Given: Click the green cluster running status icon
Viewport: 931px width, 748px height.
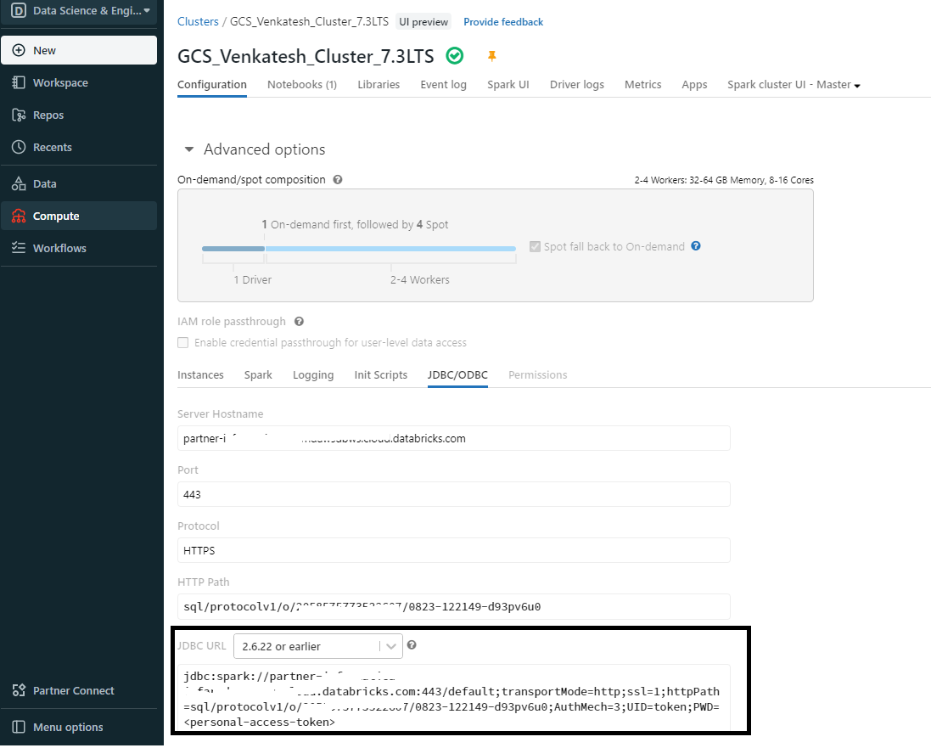Looking at the screenshot, I should (455, 56).
